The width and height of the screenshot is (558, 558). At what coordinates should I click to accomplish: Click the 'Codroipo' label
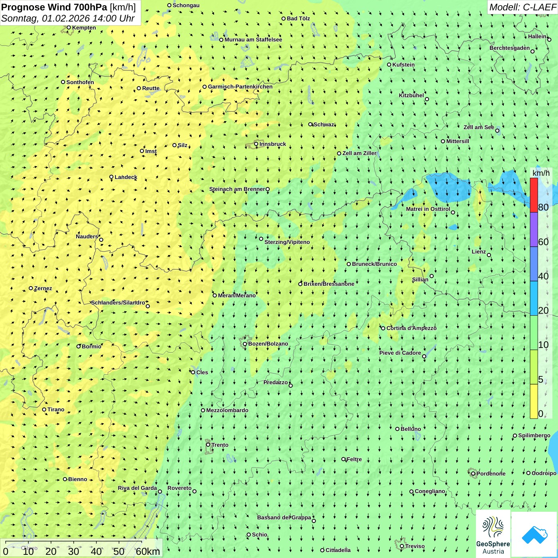544,473
